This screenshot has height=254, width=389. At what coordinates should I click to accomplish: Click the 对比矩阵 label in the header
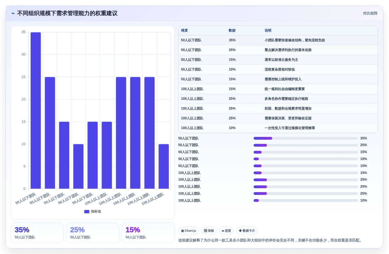point(370,13)
